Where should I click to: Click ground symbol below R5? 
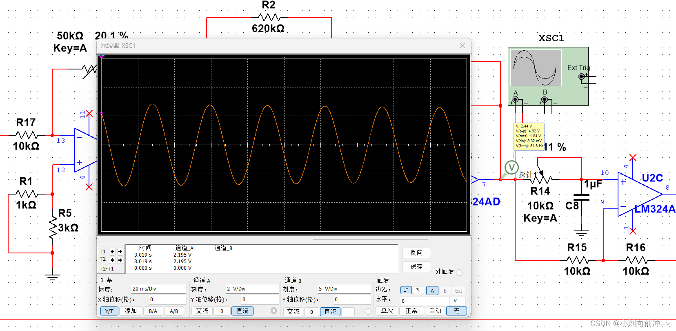click(52, 277)
